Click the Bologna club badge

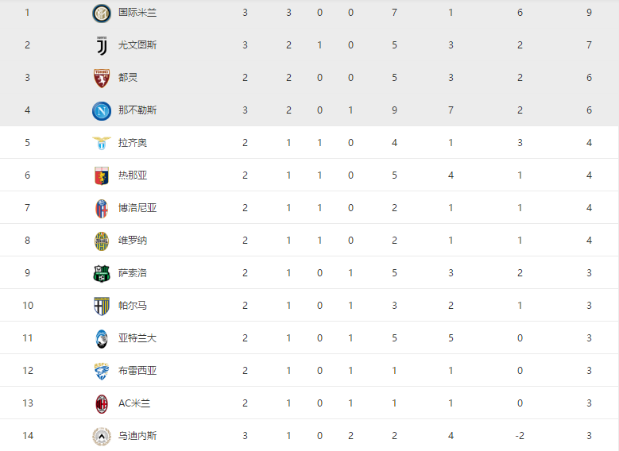click(102, 209)
